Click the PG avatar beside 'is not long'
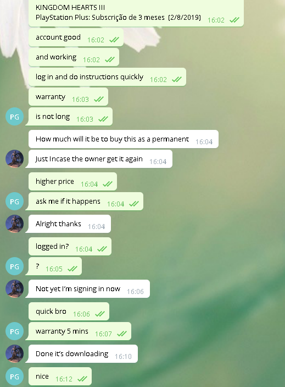 14,117
